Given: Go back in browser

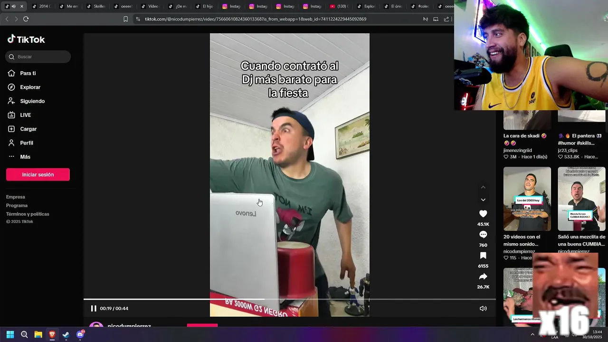Looking at the screenshot, I should point(7,19).
